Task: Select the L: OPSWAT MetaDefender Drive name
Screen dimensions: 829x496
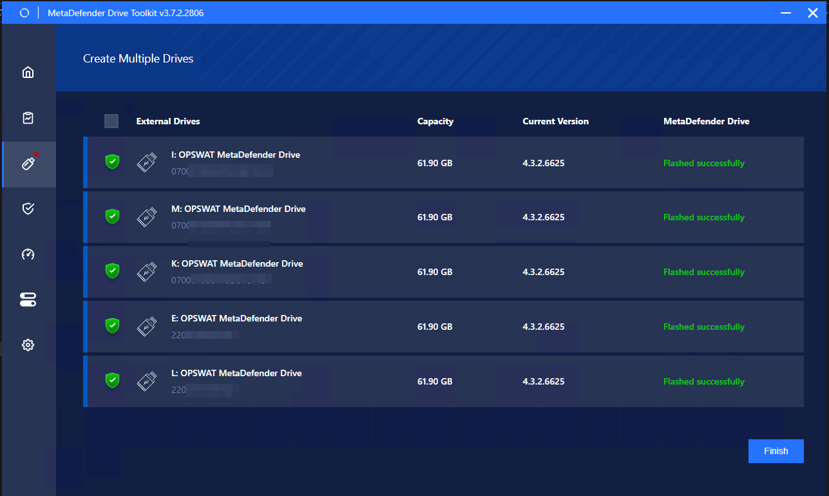Action: [236, 373]
